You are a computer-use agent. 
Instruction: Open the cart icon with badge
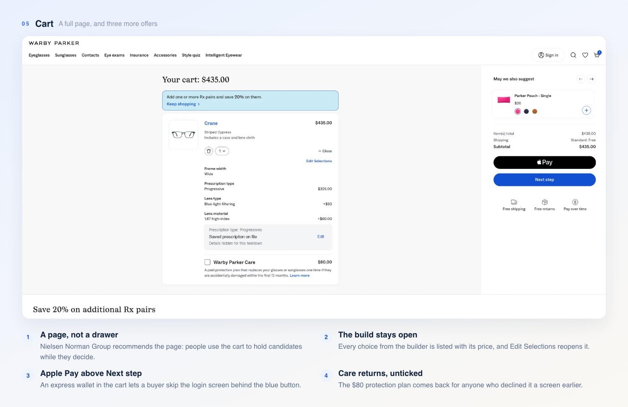[x=597, y=54]
